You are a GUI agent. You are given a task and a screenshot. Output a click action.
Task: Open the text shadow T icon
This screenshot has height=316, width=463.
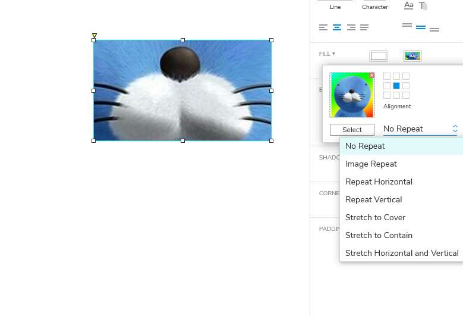click(x=423, y=5)
